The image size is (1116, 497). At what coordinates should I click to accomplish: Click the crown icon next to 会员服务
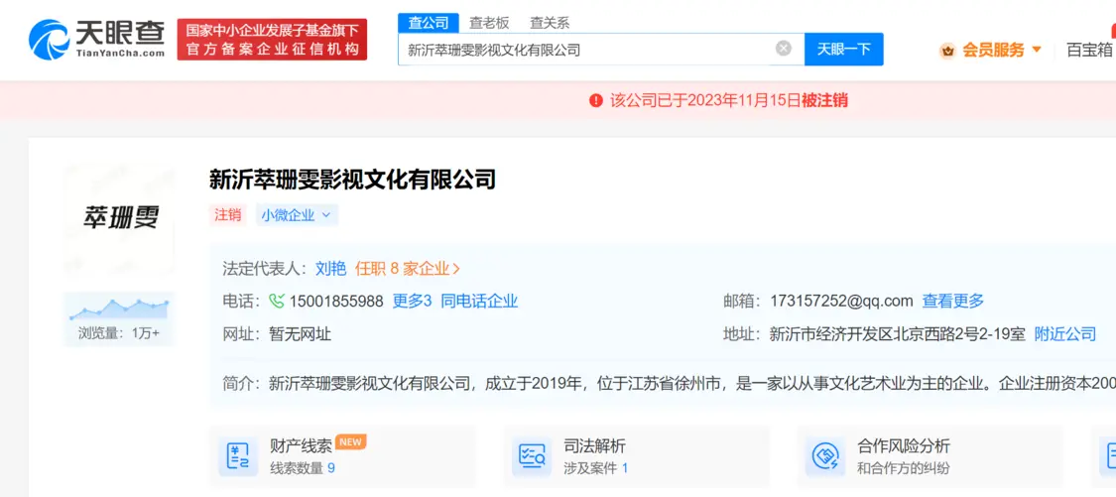point(947,50)
